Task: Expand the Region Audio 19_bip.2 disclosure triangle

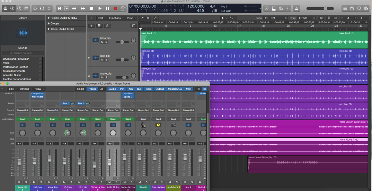Action: [49, 18]
